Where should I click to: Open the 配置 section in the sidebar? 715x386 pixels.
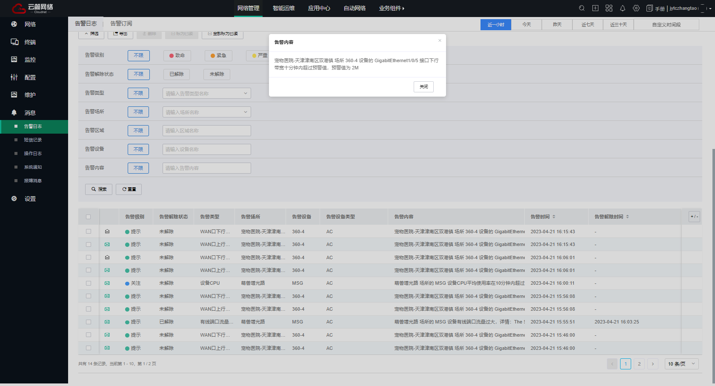(34, 77)
